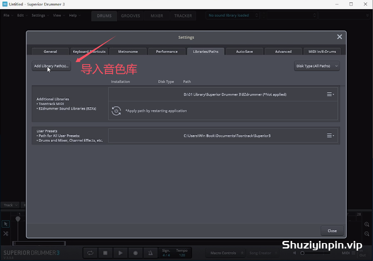Switch to the MIXER main tab
The image size is (373, 261).
click(x=157, y=16)
